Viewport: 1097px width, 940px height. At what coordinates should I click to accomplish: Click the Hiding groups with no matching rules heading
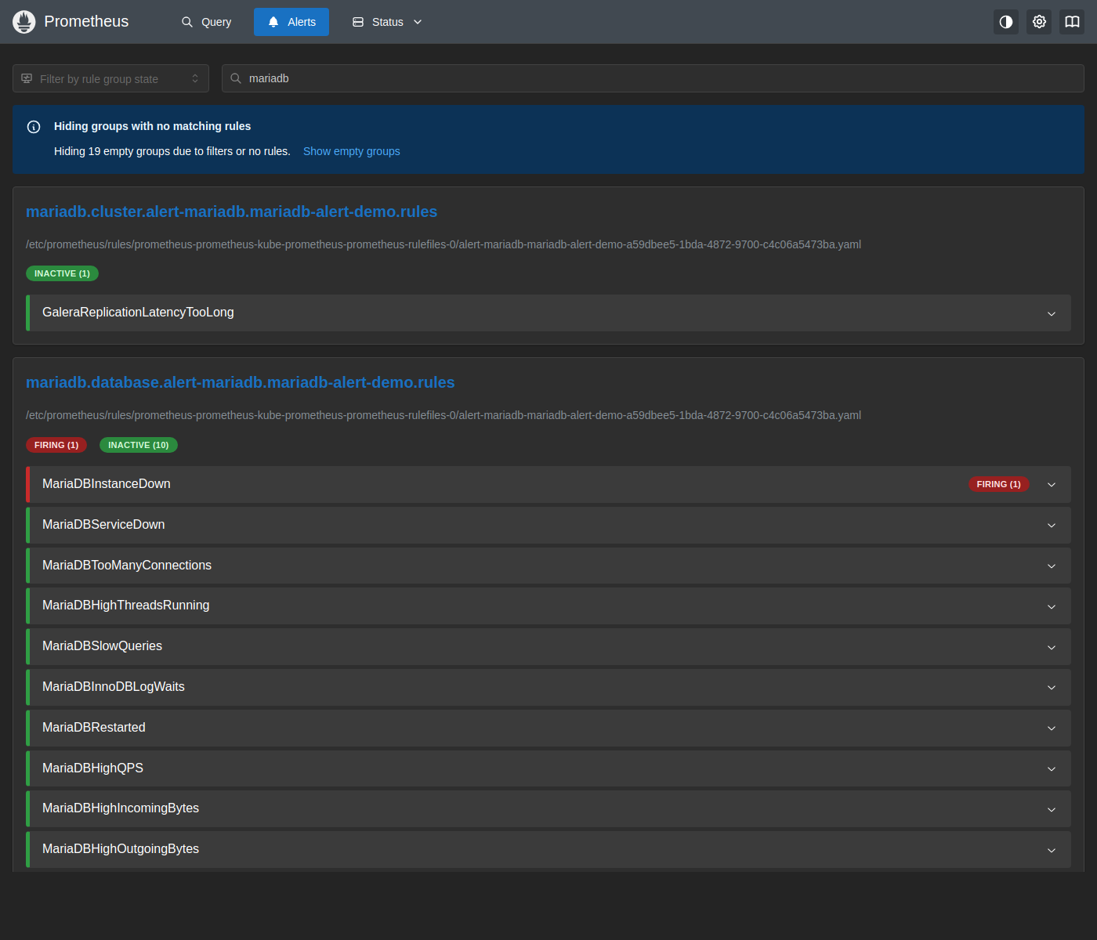pos(152,126)
